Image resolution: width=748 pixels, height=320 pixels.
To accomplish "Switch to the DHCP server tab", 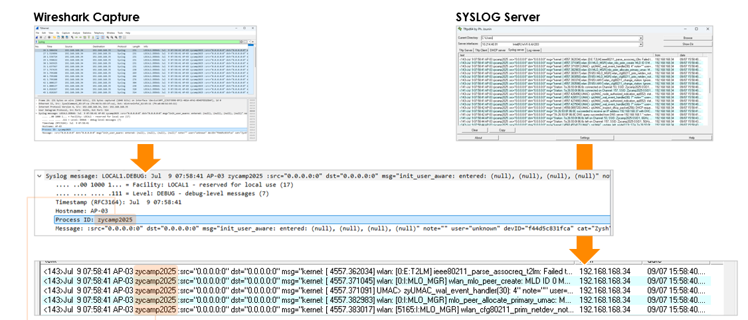I will [x=498, y=50].
